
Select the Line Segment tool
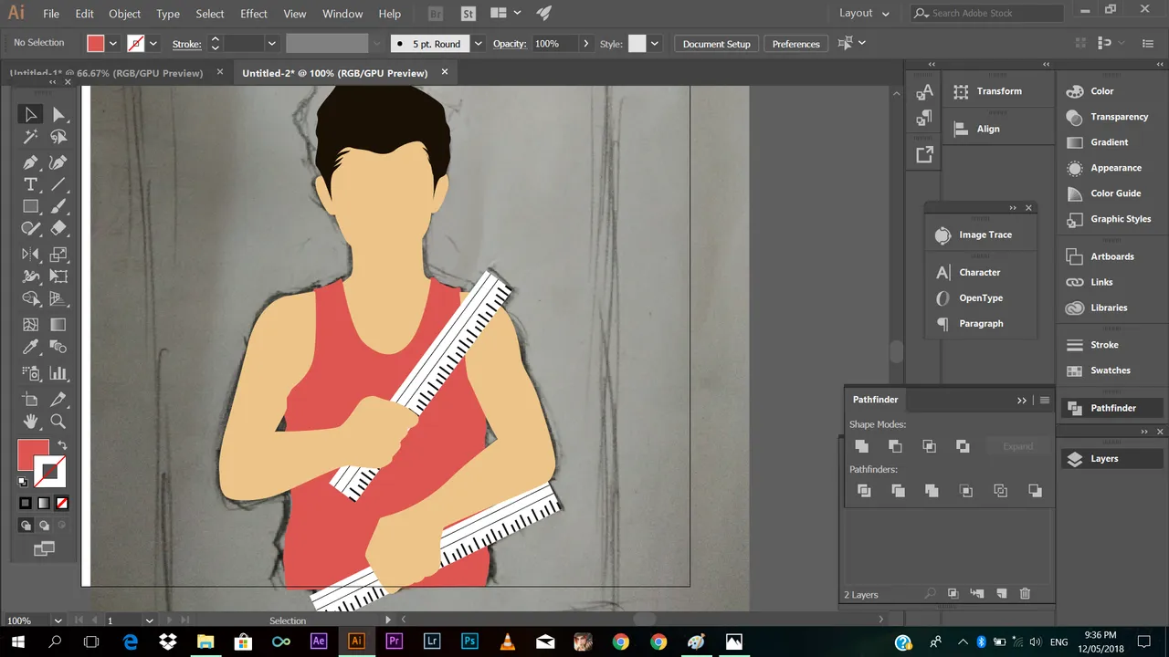click(x=58, y=184)
